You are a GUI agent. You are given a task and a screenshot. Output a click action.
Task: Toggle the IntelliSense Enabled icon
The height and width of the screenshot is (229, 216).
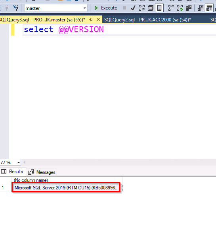point(159,8)
